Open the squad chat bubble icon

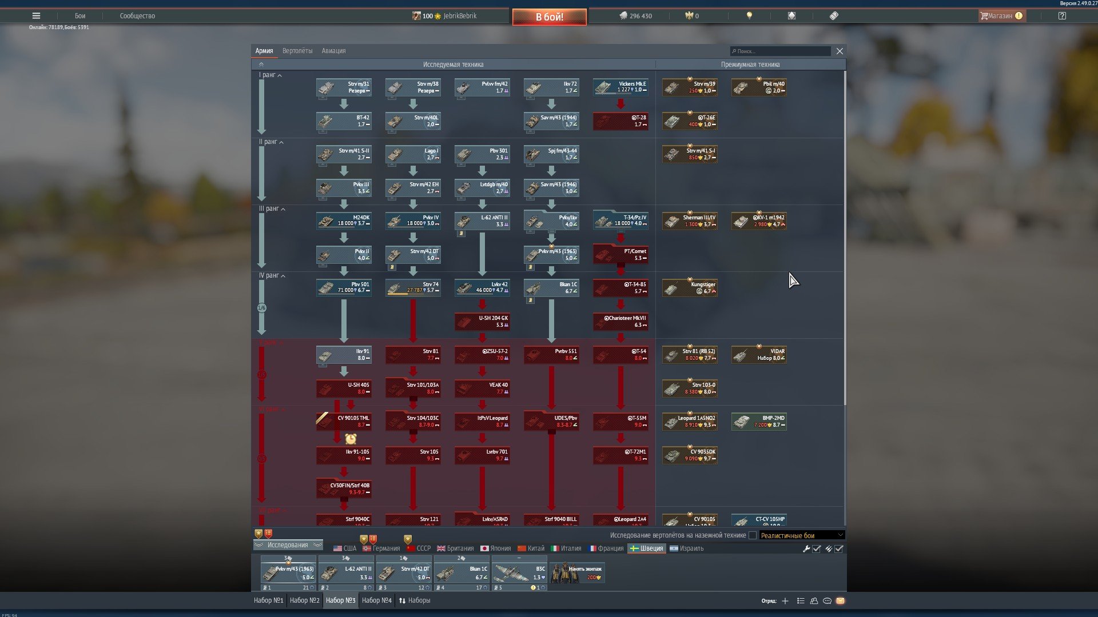[827, 600]
